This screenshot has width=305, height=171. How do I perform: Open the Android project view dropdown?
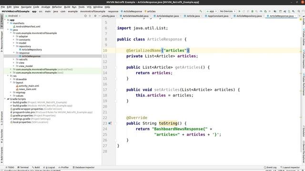pyautogui.click(x=13, y=16)
